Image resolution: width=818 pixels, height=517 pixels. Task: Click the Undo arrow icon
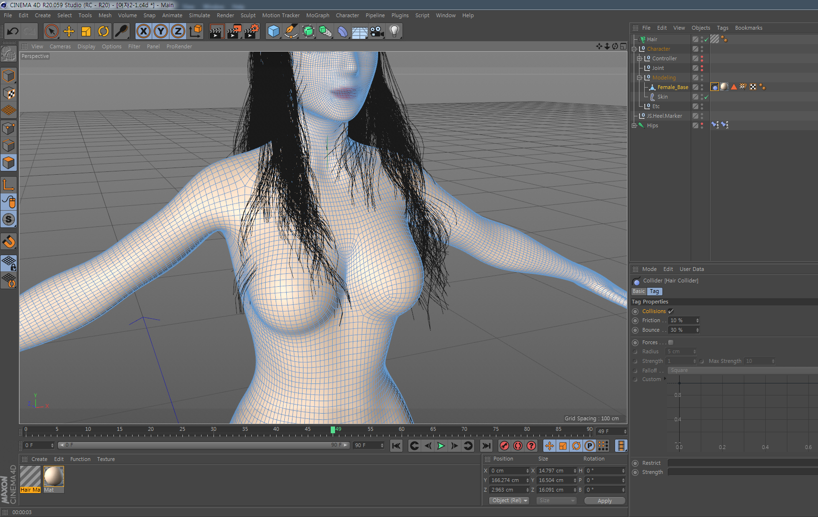point(12,32)
